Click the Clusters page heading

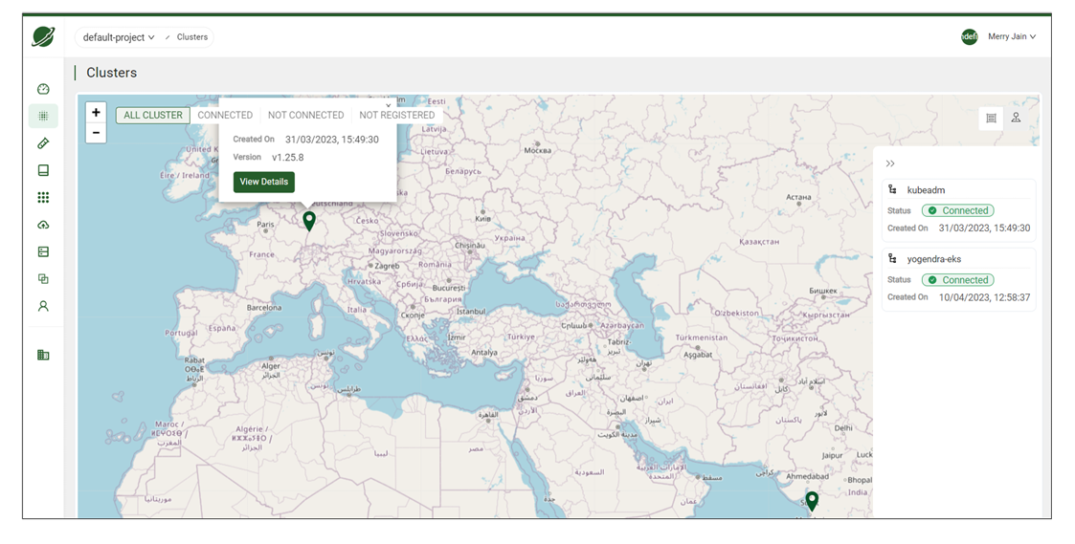pyautogui.click(x=112, y=73)
